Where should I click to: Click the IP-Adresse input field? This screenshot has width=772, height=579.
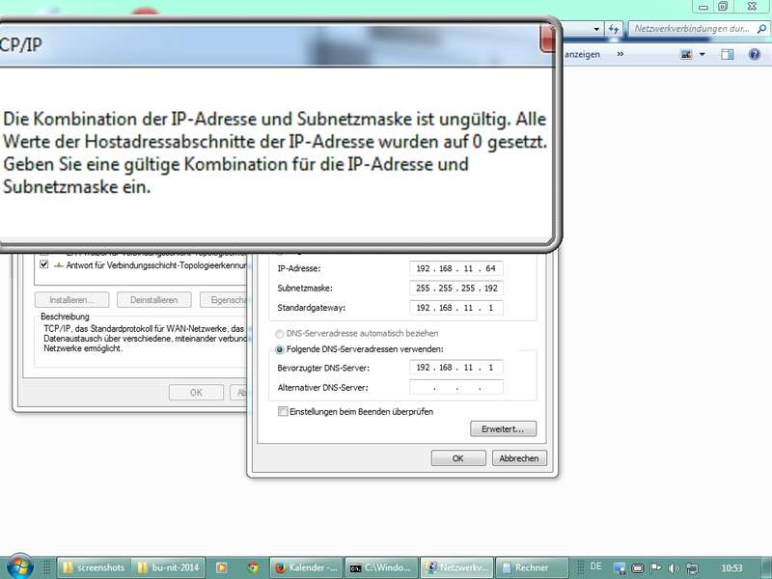(455, 269)
